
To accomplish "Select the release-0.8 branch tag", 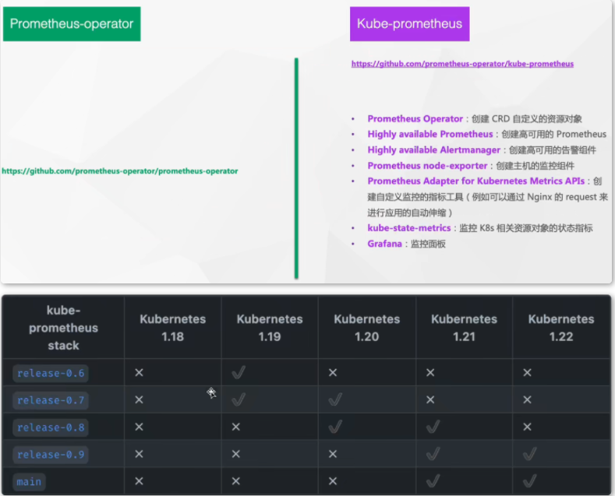I will (51, 427).
